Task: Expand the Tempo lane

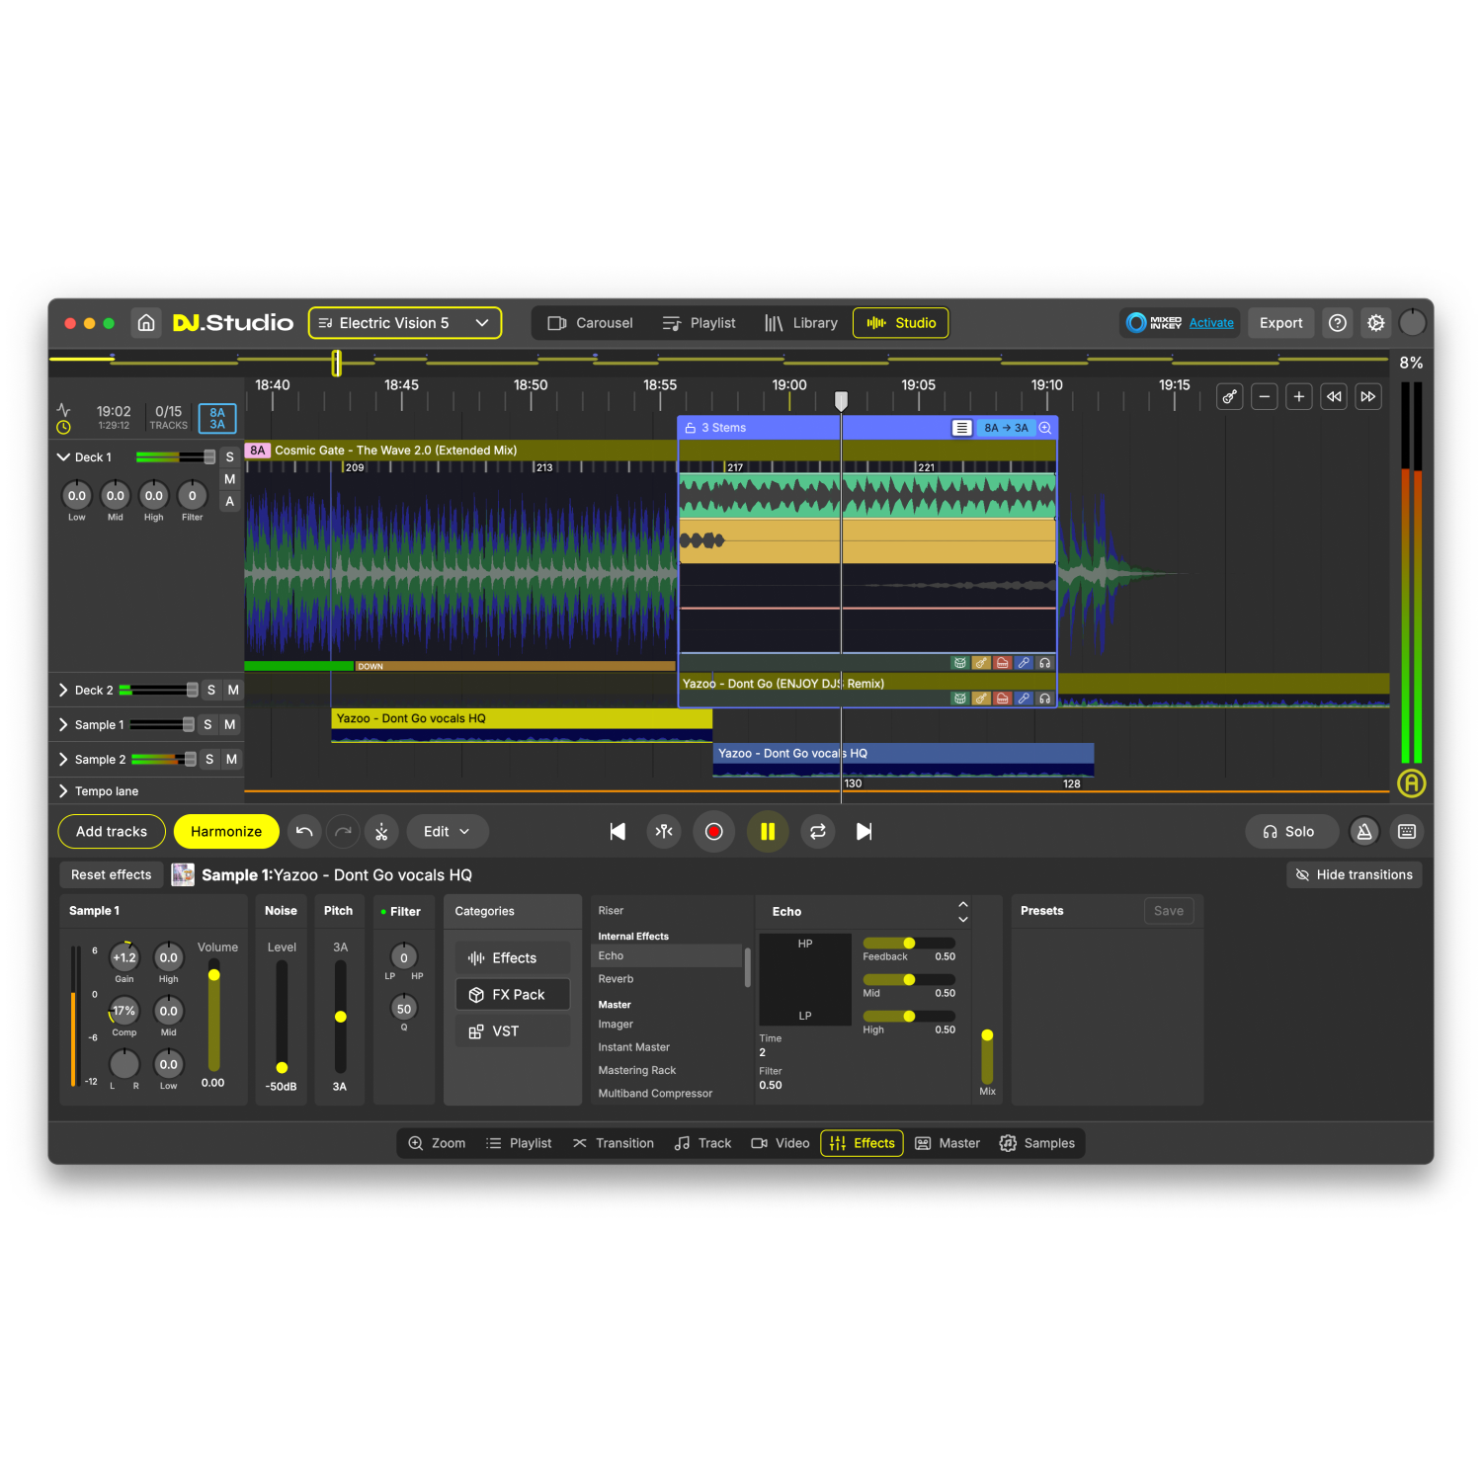Action: coord(63,790)
